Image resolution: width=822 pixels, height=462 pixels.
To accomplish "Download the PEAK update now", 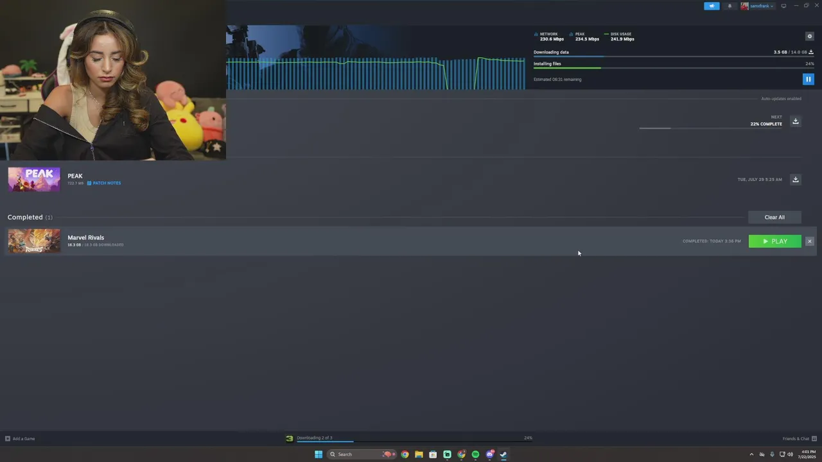I will click(795, 180).
